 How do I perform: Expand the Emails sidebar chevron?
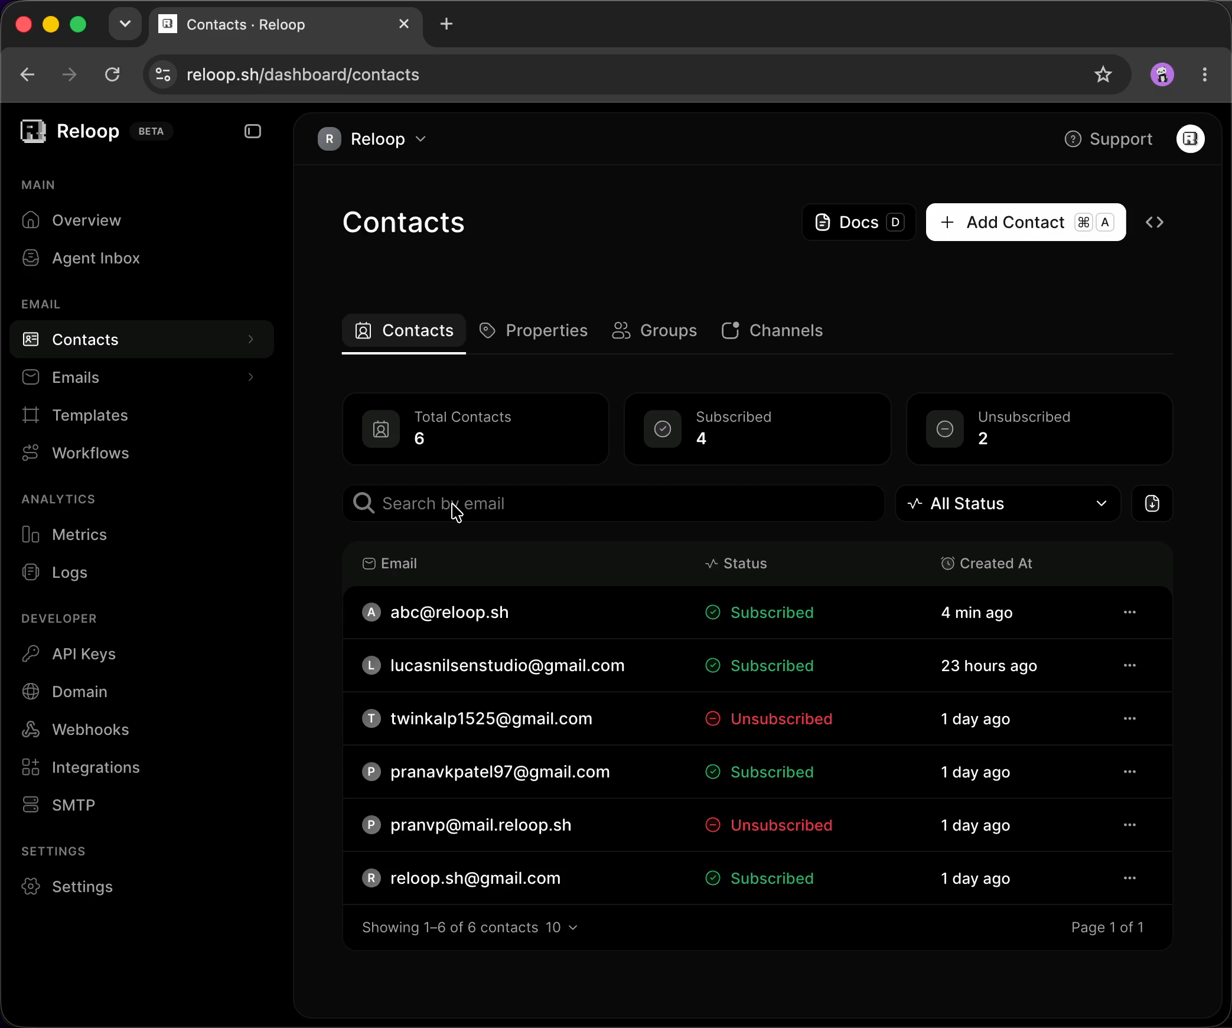251,377
